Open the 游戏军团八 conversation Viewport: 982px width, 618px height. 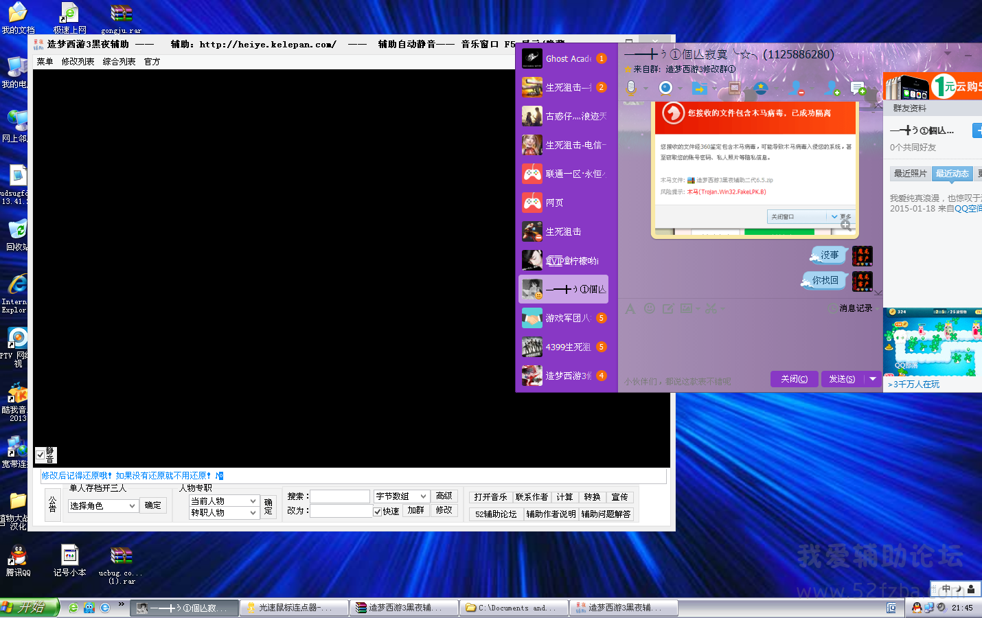563,318
